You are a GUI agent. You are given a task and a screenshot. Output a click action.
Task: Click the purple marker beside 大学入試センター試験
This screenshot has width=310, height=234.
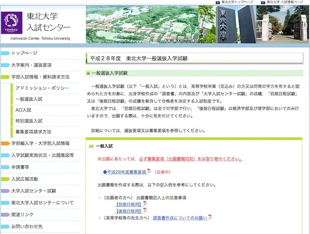[5, 191]
